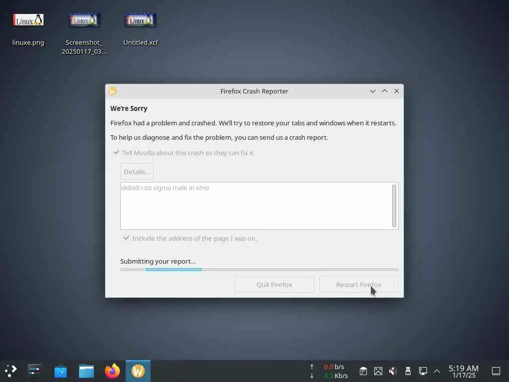Open the clipboard tray icon
The height and width of the screenshot is (382, 509).
pyautogui.click(x=363, y=371)
